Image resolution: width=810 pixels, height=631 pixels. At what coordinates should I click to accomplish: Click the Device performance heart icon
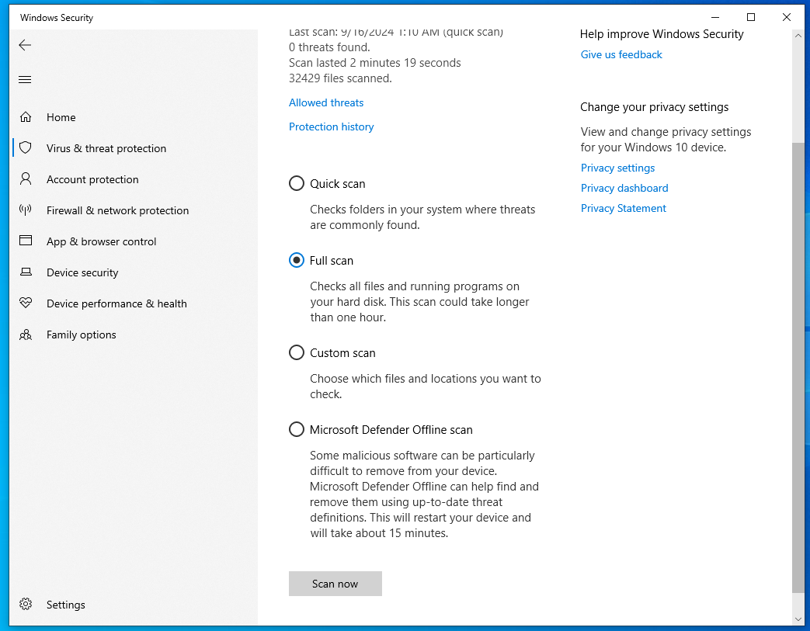pyautogui.click(x=26, y=303)
